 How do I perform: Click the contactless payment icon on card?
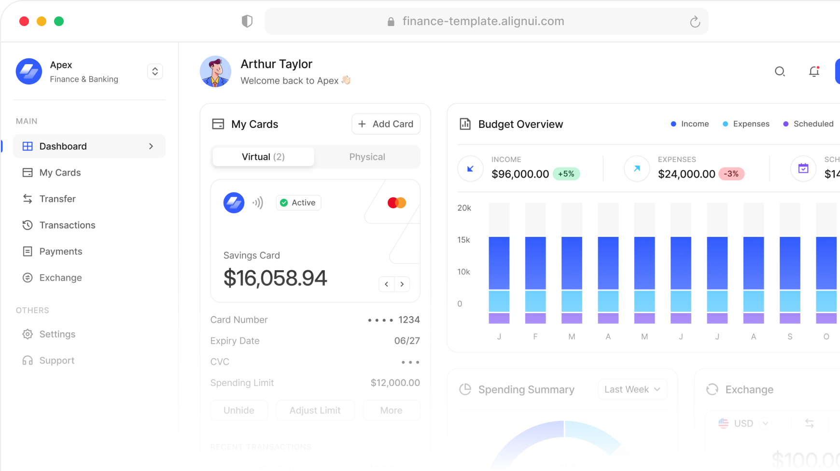coord(258,203)
